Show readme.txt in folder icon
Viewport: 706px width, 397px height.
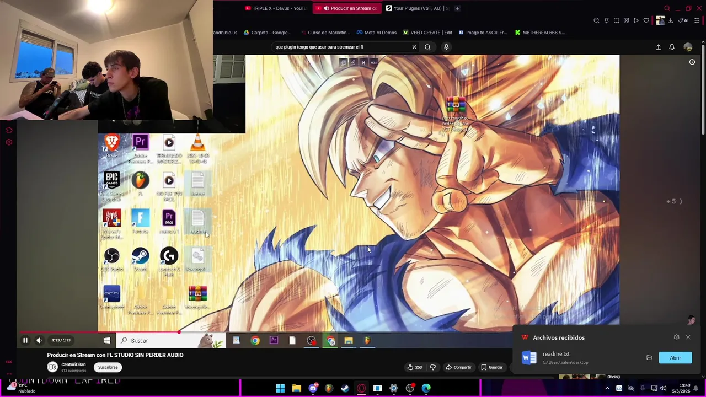[649, 358]
